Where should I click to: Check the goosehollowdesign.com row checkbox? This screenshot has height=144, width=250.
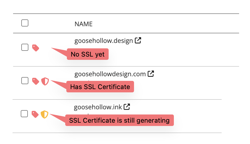click(x=25, y=81)
